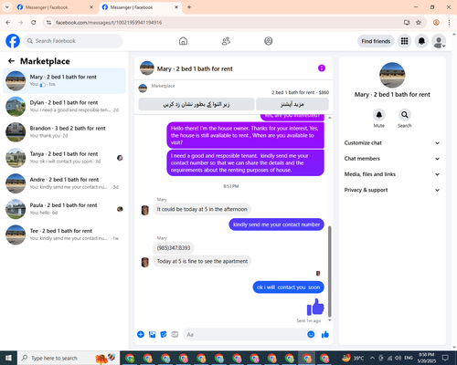Click the large listing photo in side panel
The image size is (457, 365).
point(392,75)
